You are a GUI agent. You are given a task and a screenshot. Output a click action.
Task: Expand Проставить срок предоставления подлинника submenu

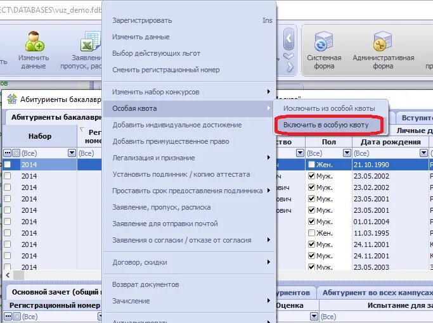(x=268, y=191)
